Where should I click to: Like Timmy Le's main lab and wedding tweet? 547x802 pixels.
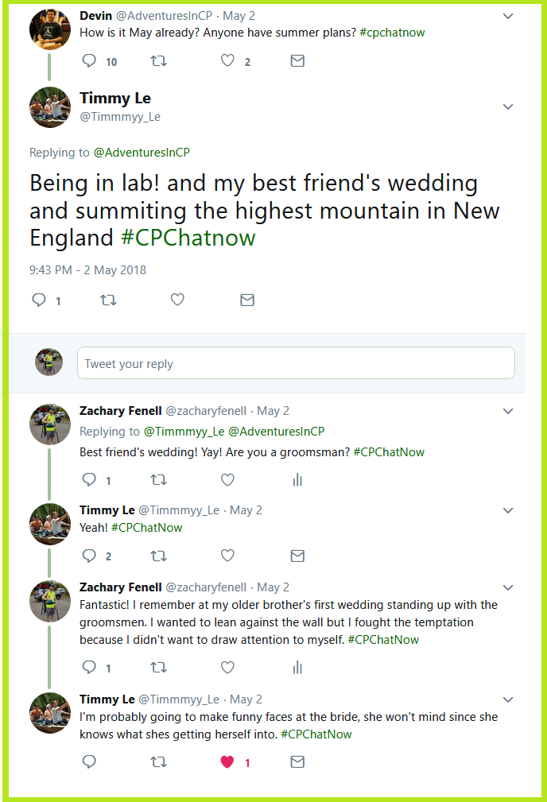177,300
